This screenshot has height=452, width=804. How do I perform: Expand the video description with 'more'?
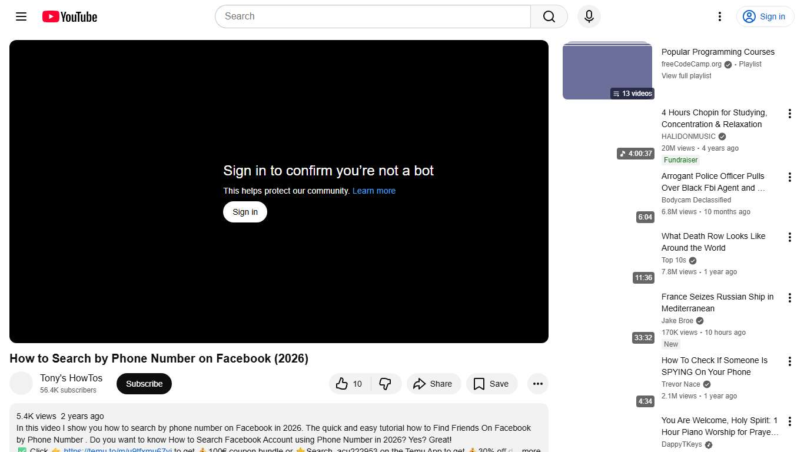(x=529, y=450)
